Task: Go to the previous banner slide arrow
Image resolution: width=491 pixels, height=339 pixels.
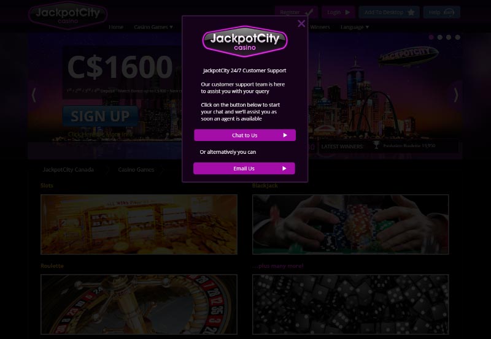Action: (34, 95)
